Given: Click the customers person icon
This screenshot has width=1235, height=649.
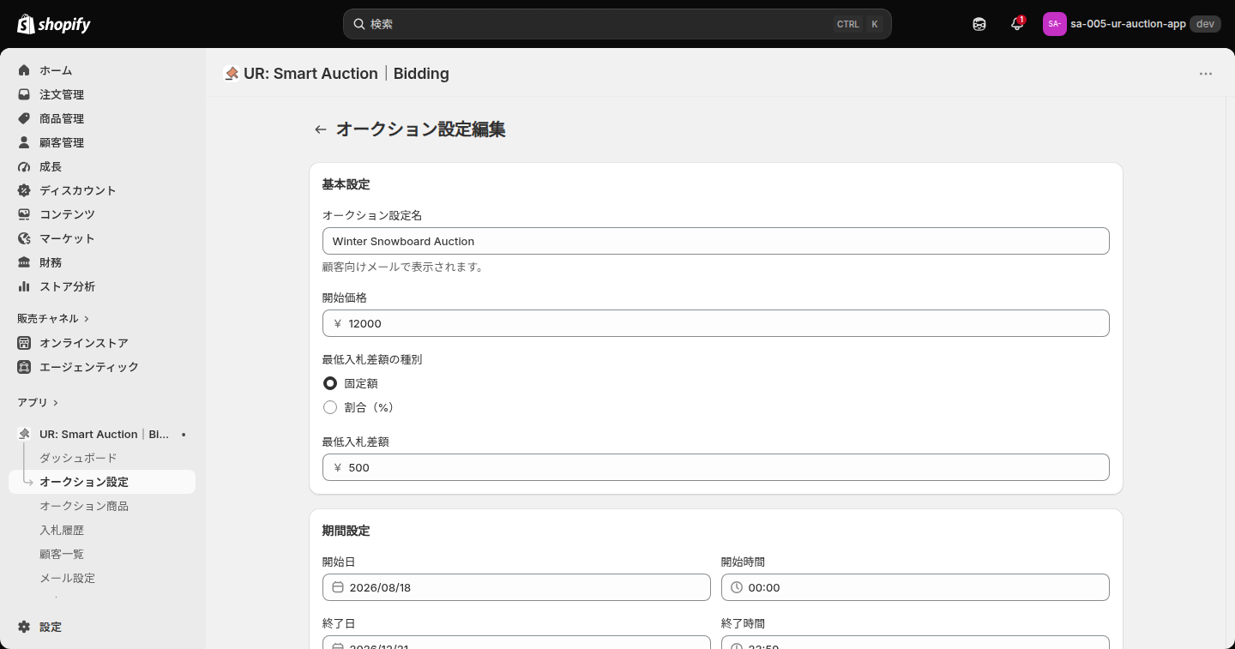Looking at the screenshot, I should (x=24, y=142).
